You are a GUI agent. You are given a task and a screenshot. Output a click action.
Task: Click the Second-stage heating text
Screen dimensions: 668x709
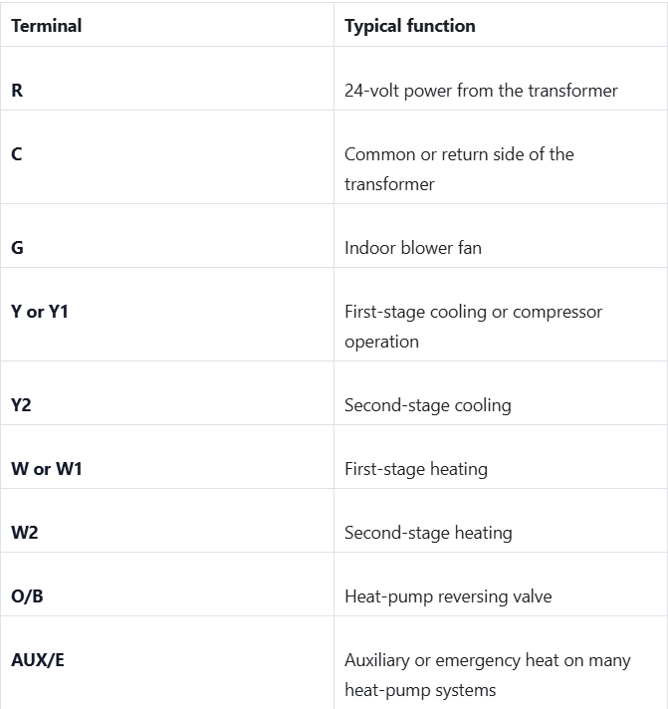[428, 533]
